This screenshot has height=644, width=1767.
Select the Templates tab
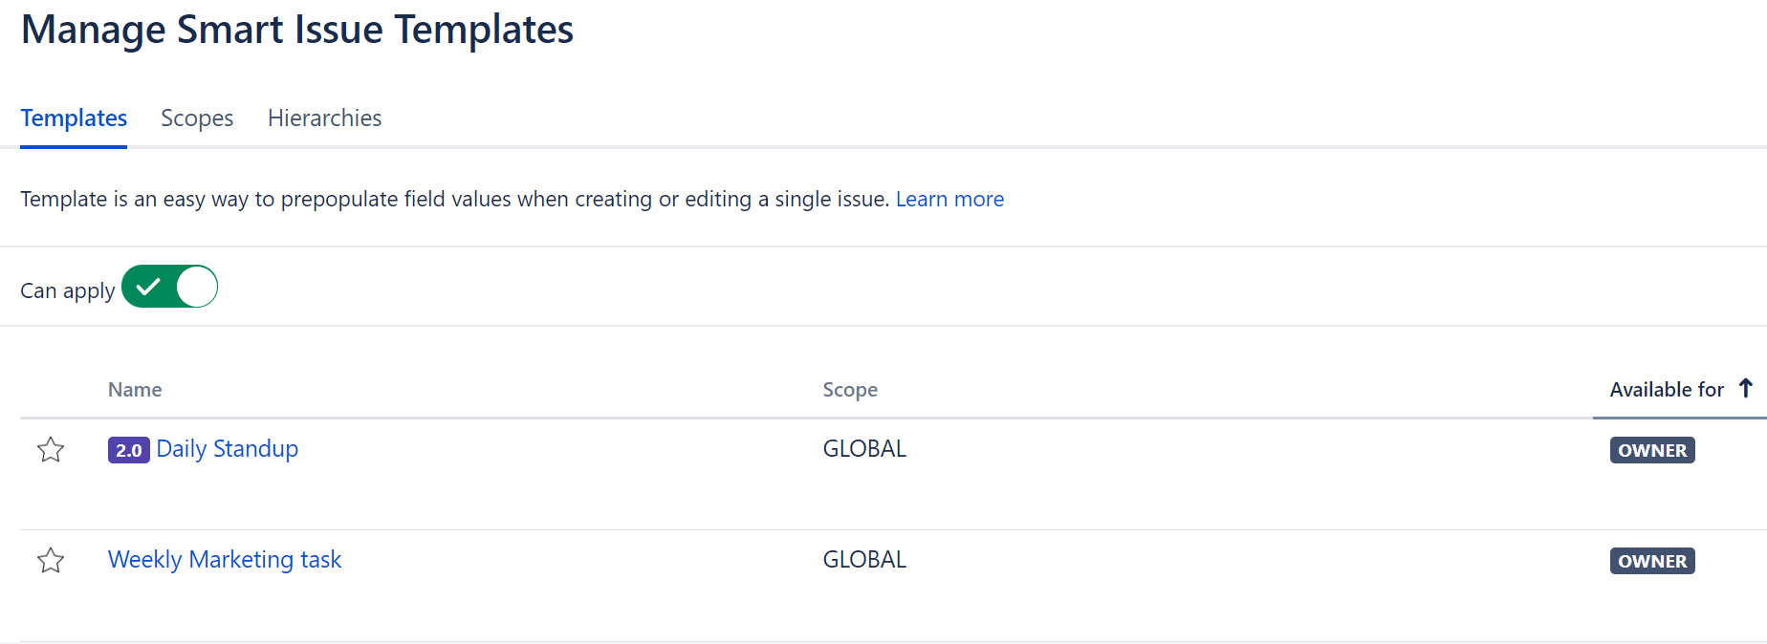click(x=74, y=118)
